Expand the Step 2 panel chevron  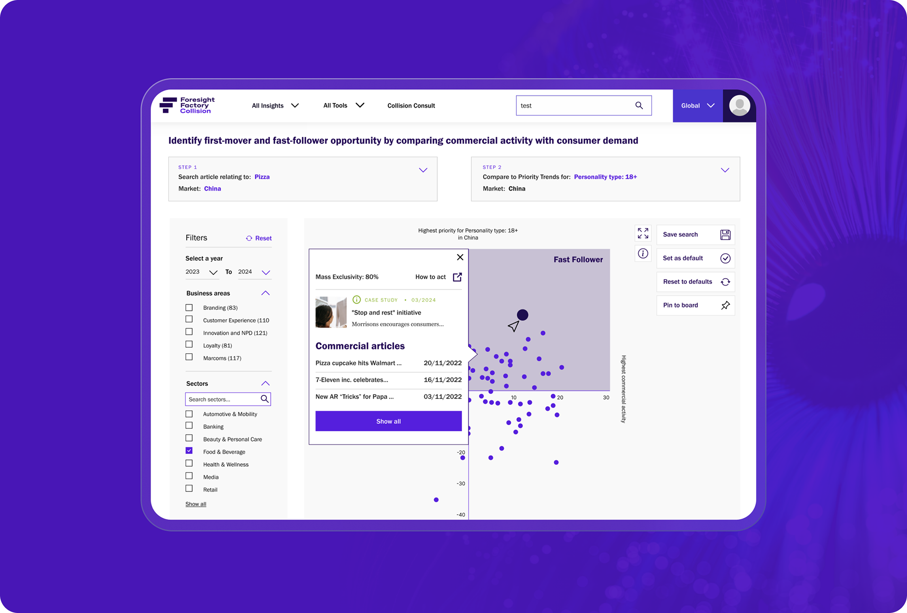tap(725, 170)
